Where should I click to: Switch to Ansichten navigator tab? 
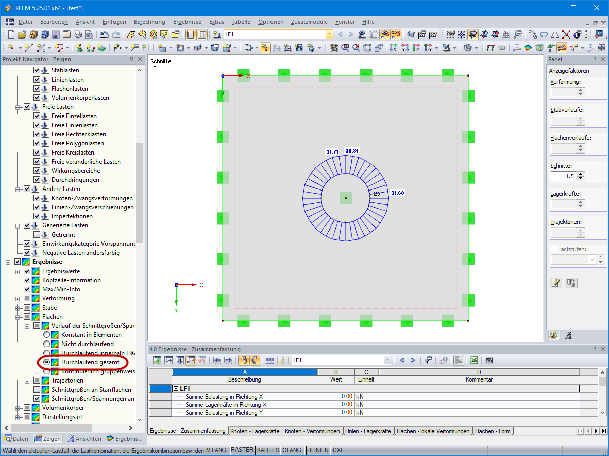point(85,439)
